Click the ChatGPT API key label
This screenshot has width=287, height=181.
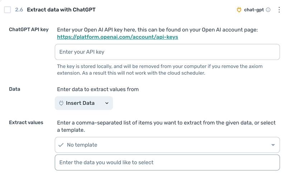(x=29, y=29)
